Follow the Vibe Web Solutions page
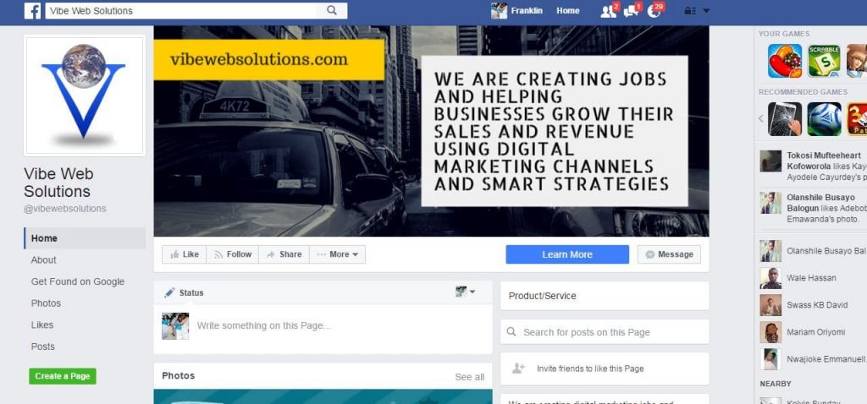Image resolution: width=867 pixels, height=404 pixels. (x=232, y=254)
